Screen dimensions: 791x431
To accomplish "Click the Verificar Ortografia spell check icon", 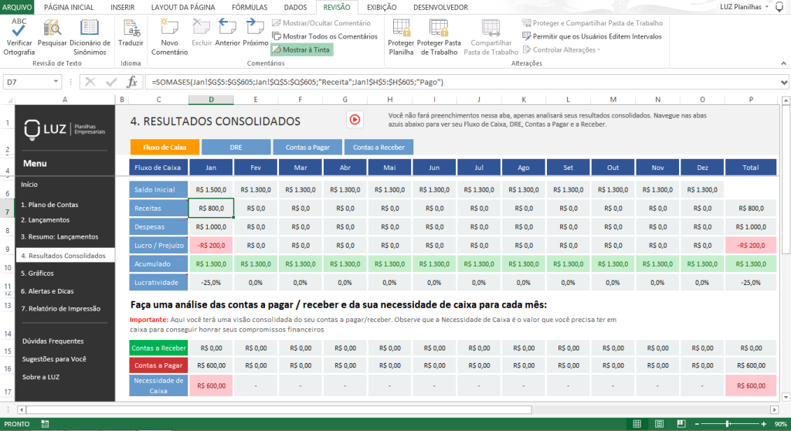I will (19, 29).
